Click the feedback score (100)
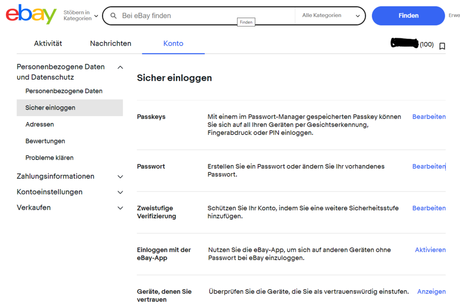The height and width of the screenshot is (308, 460). click(x=427, y=44)
